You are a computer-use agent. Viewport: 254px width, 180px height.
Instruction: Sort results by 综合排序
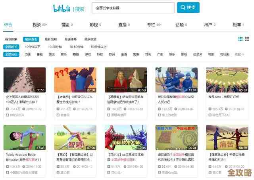pos(11,39)
